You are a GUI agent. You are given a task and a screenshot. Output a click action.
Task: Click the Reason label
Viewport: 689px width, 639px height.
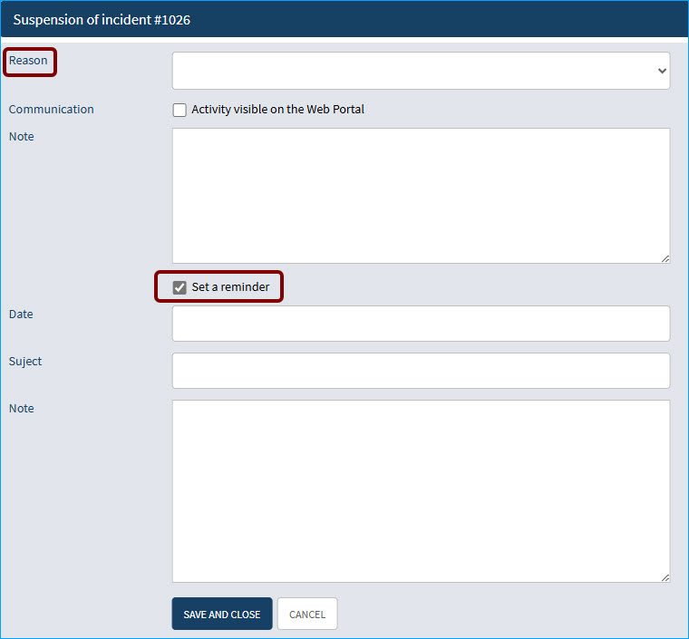28,61
